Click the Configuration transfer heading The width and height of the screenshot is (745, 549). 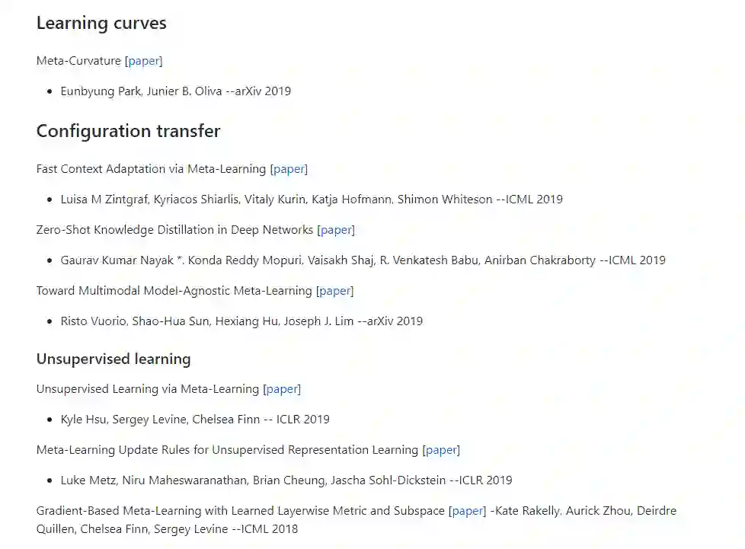coord(128,131)
